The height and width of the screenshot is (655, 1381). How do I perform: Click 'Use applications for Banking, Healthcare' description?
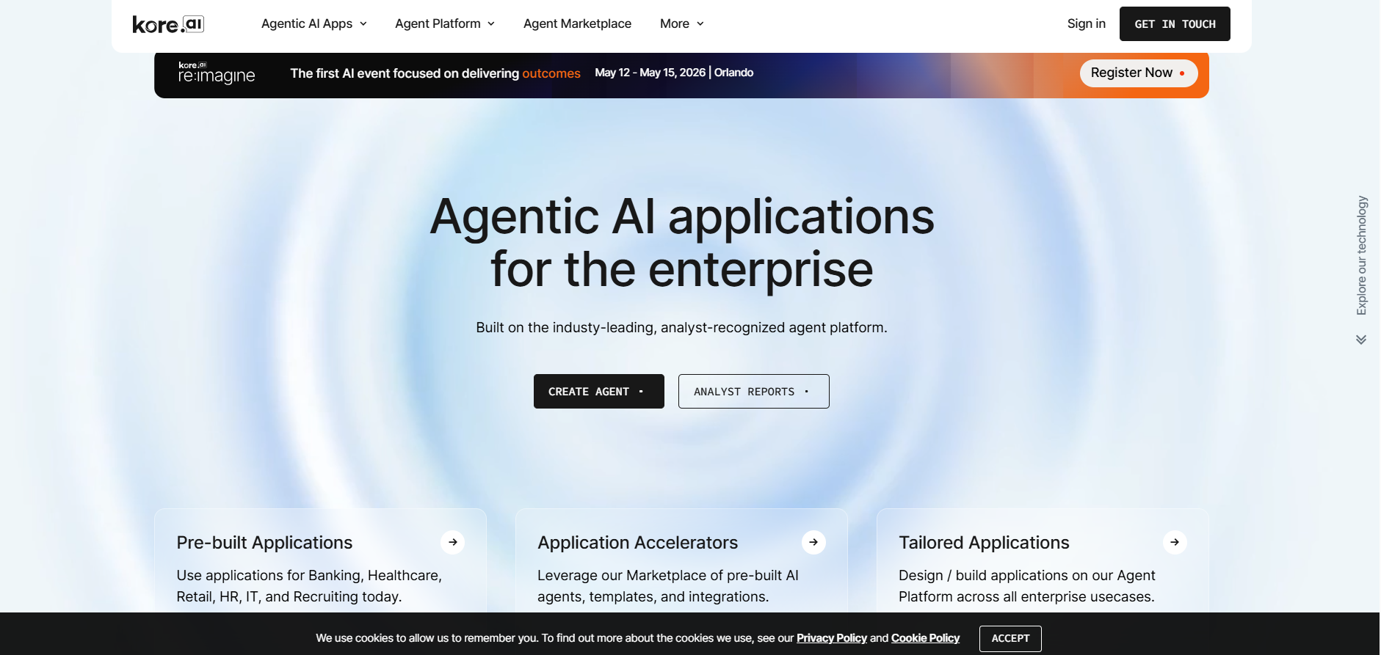click(309, 586)
